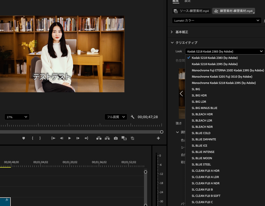Click the Mark Out bracket icon
Image resolution: width=265 pixels, height=206 pixels.
click(40, 138)
